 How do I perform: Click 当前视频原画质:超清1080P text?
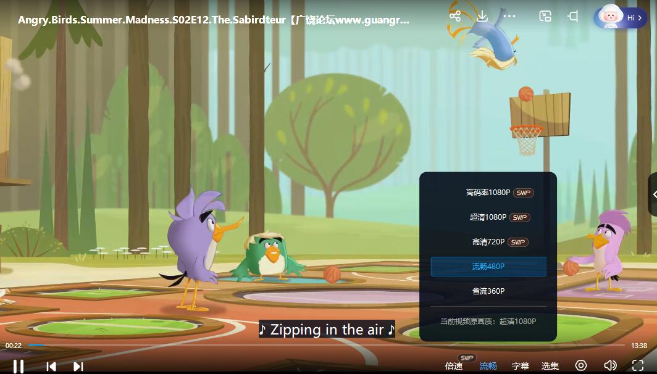coord(488,321)
